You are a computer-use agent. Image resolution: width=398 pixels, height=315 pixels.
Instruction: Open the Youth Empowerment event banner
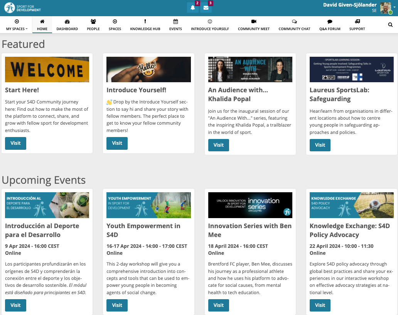tap(148, 205)
